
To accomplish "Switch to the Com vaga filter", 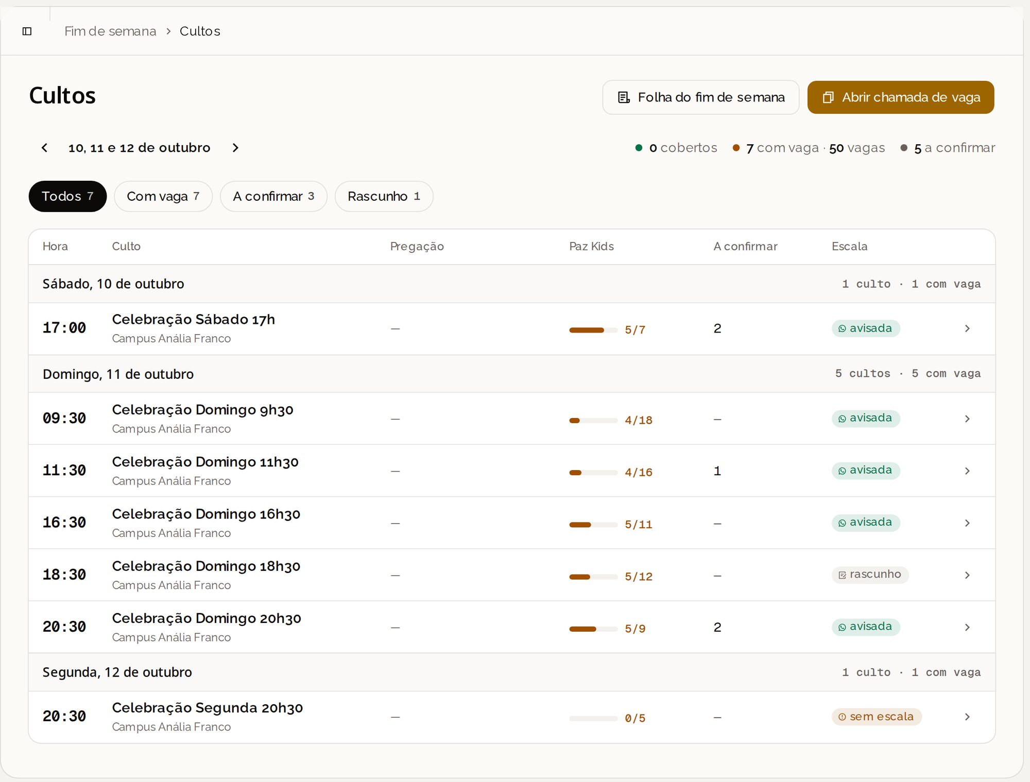I will [163, 196].
